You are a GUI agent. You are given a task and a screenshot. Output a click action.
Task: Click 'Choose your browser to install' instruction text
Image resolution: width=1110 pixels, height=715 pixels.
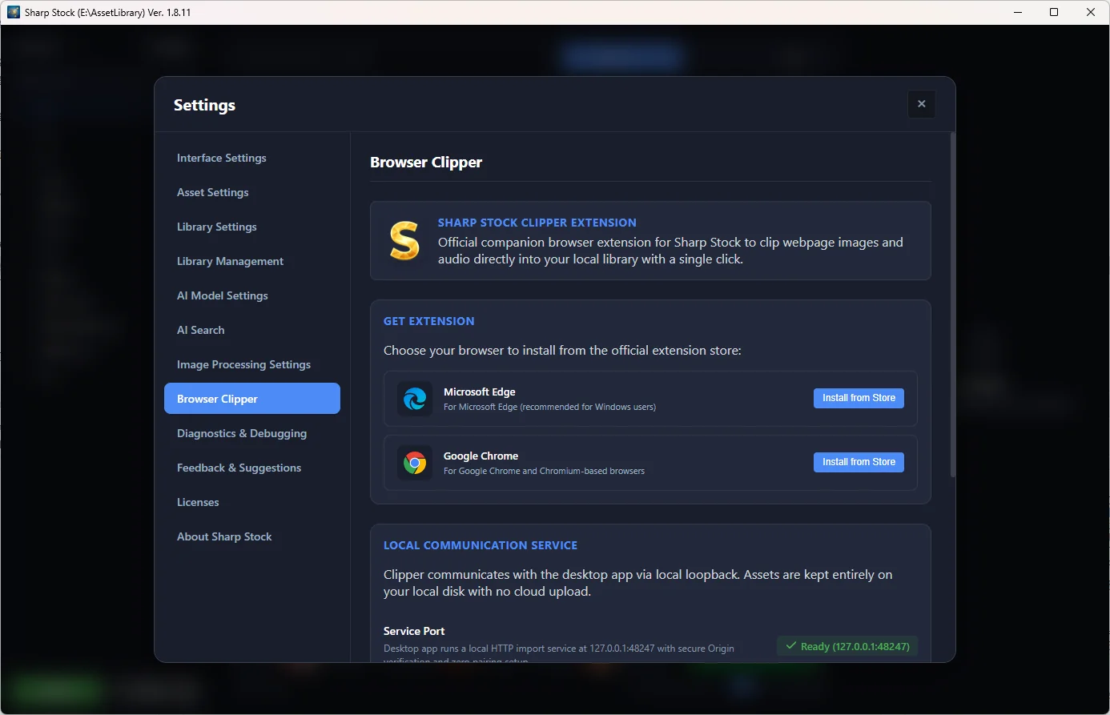(x=562, y=351)
